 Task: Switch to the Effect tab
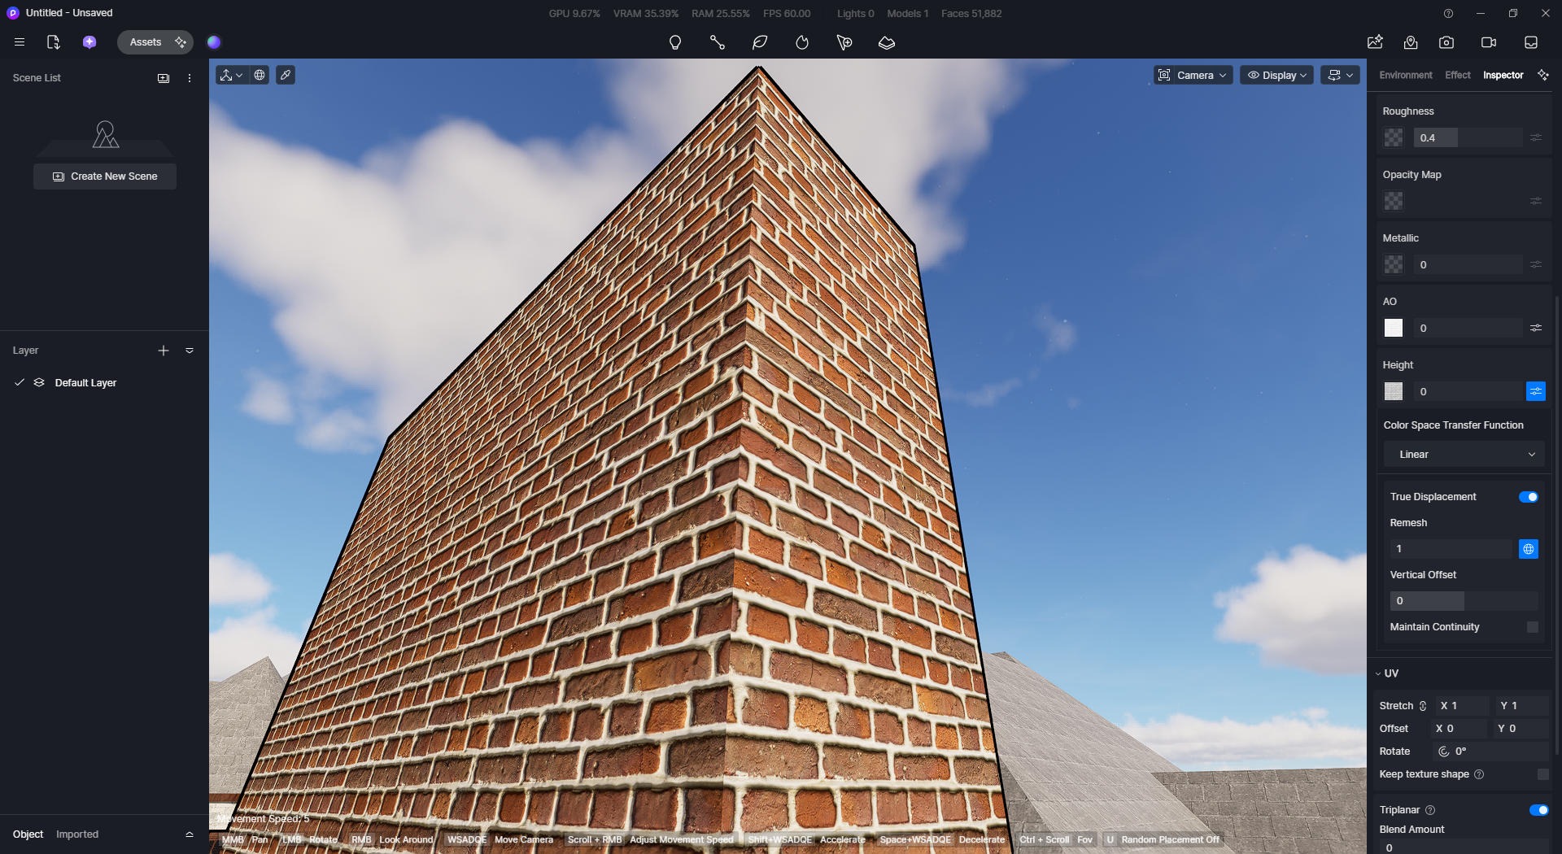(1457, 75)
